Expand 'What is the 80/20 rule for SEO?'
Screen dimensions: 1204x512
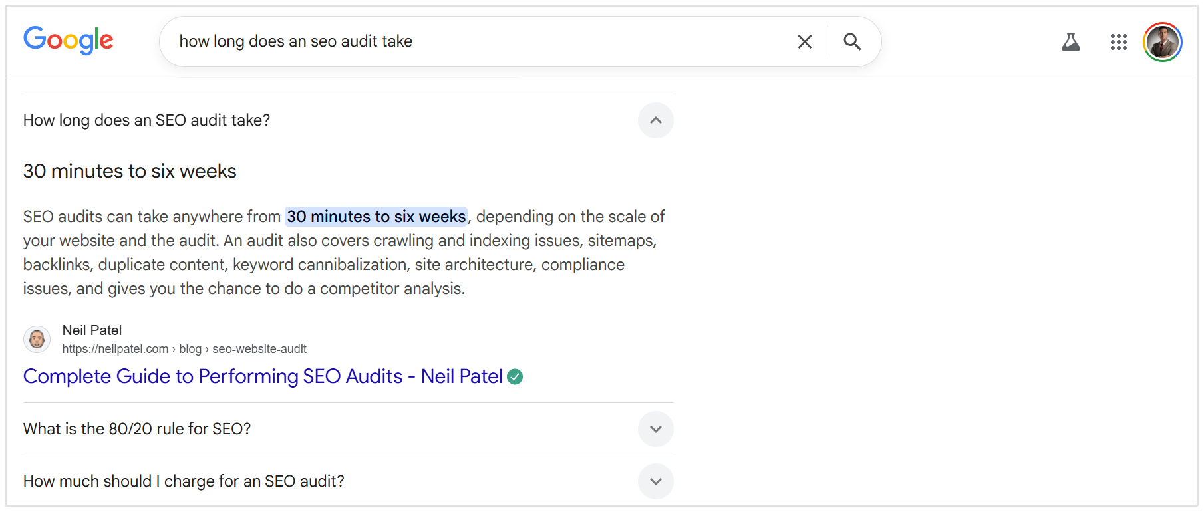655,429
